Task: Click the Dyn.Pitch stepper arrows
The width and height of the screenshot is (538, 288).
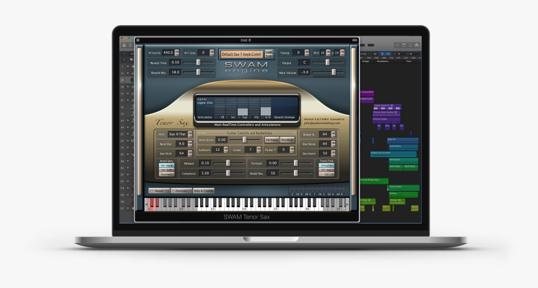Action: click(x=190, y=153)
